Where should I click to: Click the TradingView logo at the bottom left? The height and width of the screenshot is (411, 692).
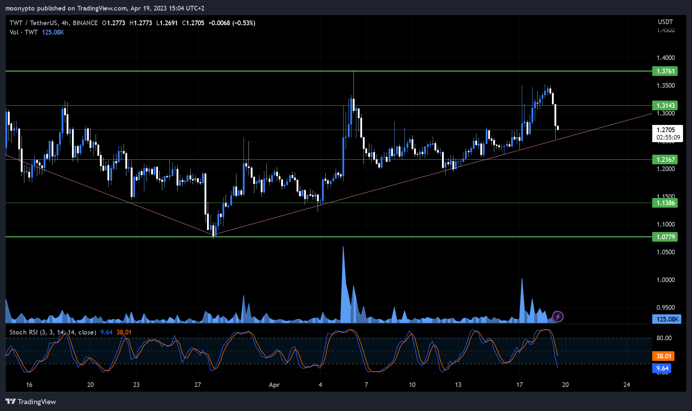coord(31,402)
